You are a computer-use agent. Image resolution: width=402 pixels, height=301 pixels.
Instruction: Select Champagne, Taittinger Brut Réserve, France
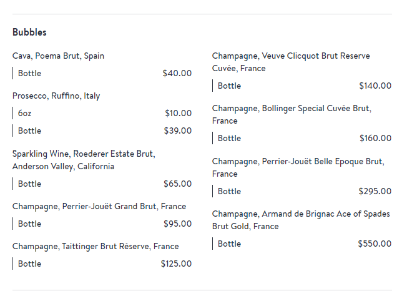tap(96, 247)
